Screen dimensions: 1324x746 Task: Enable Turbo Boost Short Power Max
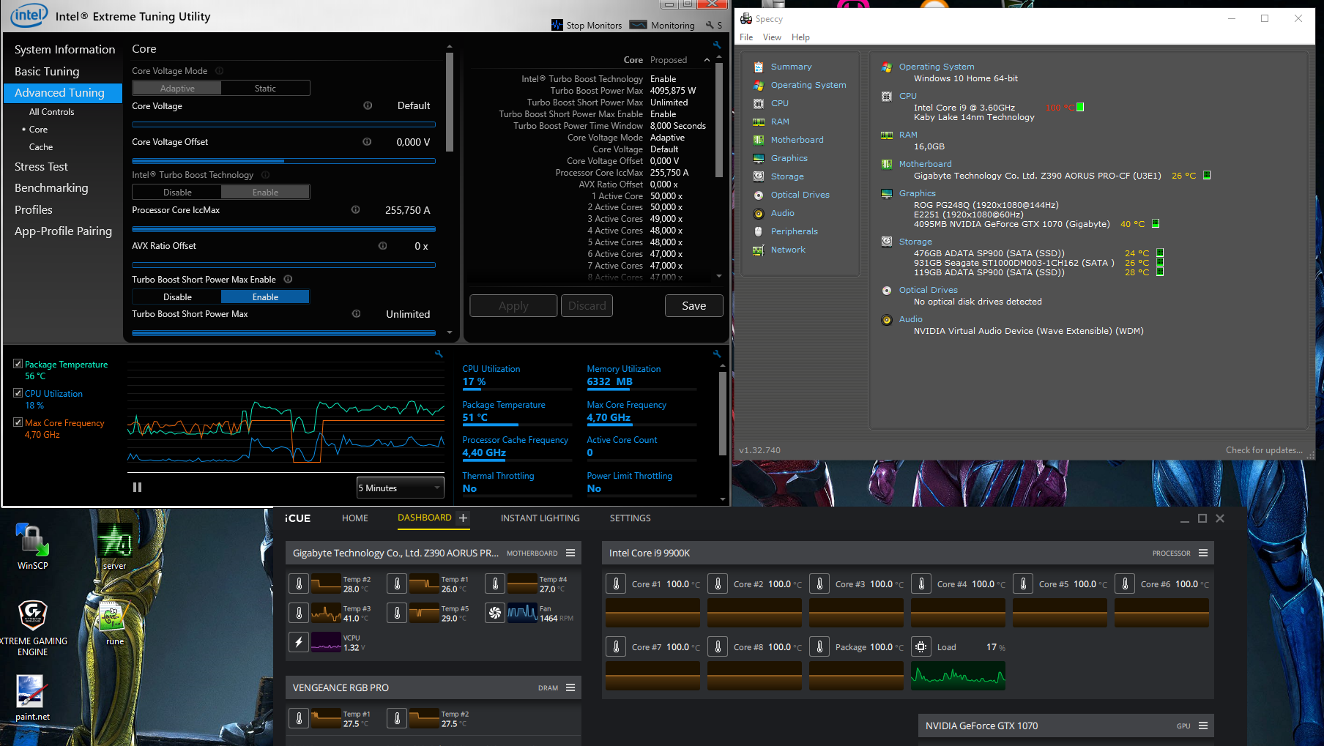coord(265,296)
